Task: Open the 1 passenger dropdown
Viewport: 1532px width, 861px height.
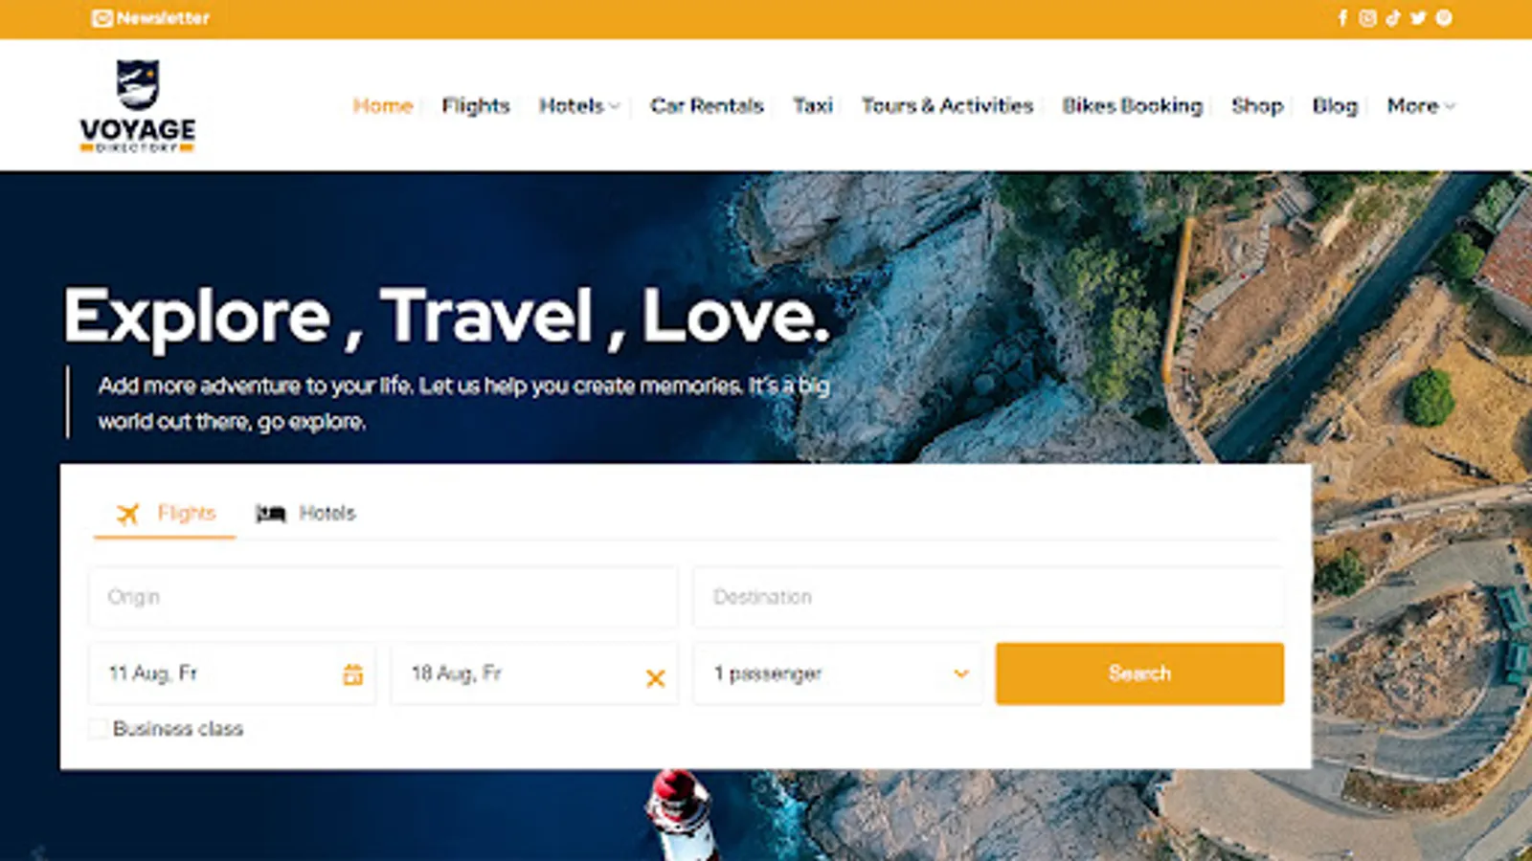Action: click(x=838, y=673)
